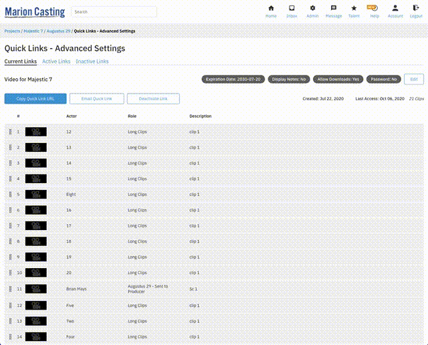Click description 'Sc 1'
The image size is (428, 345).
[193, 289]
